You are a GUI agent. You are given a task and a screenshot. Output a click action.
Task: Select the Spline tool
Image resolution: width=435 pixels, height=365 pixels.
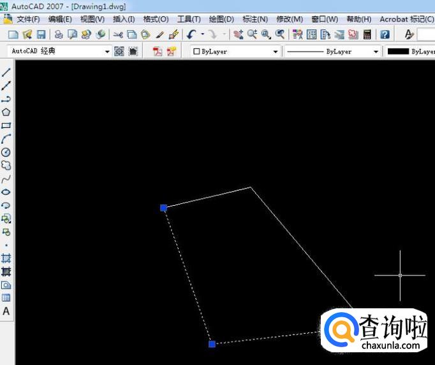[6, 179]
